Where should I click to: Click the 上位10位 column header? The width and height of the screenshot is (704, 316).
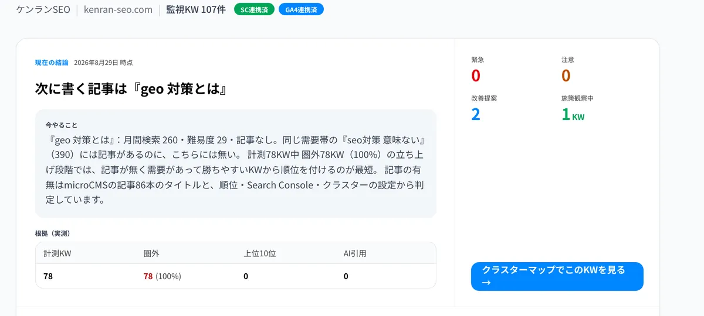tap(260, 254)
